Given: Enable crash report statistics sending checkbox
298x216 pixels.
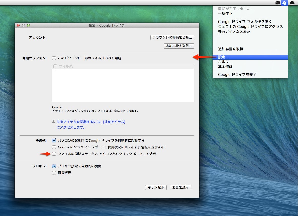Looking at the screenshot, I should [x=54, y=147].
